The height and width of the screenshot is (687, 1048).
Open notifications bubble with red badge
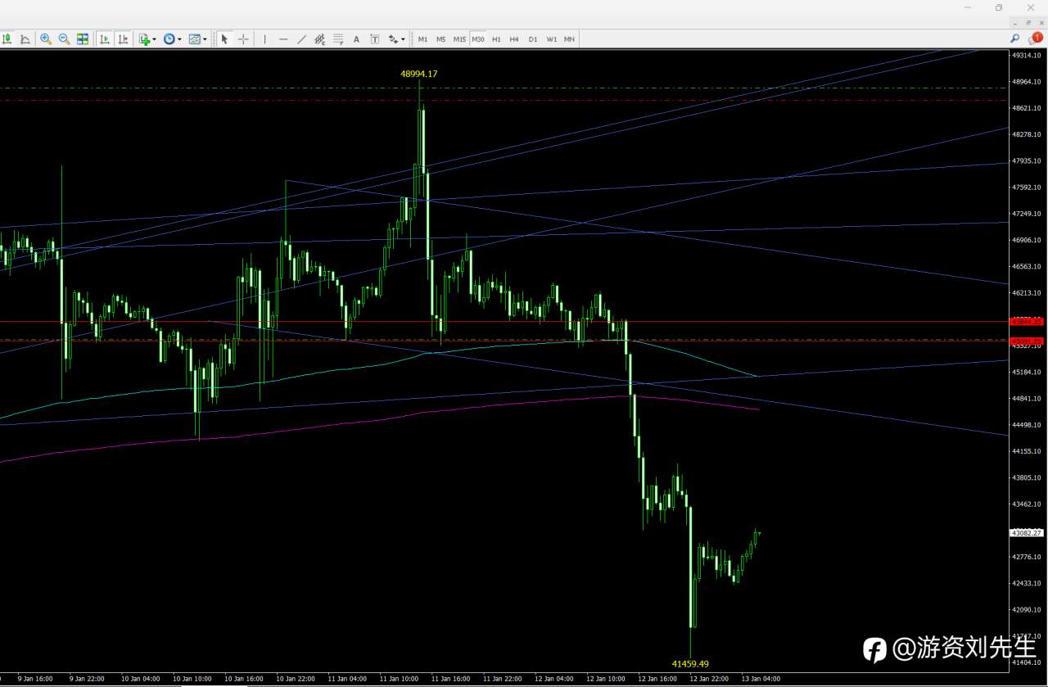pos(1035,38)
